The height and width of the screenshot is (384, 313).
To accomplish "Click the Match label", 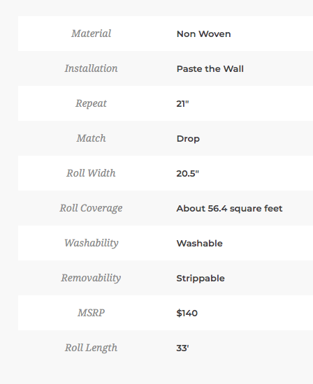I will 92,138.
